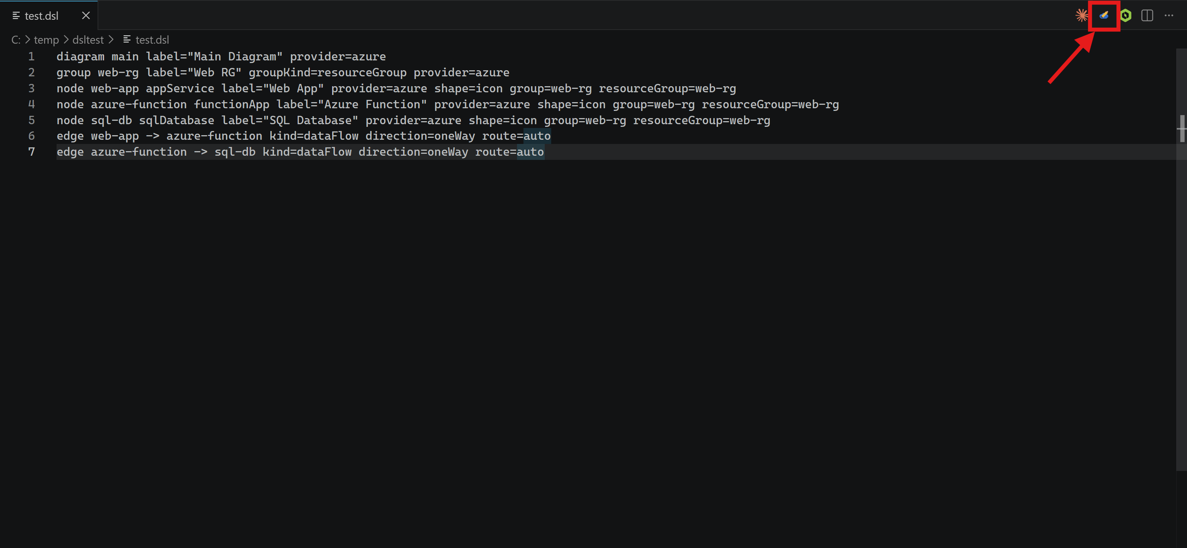Click label="SQL Database" on line 5
The width and height of the screenshot is (1187, 548).
pos(290,120)
